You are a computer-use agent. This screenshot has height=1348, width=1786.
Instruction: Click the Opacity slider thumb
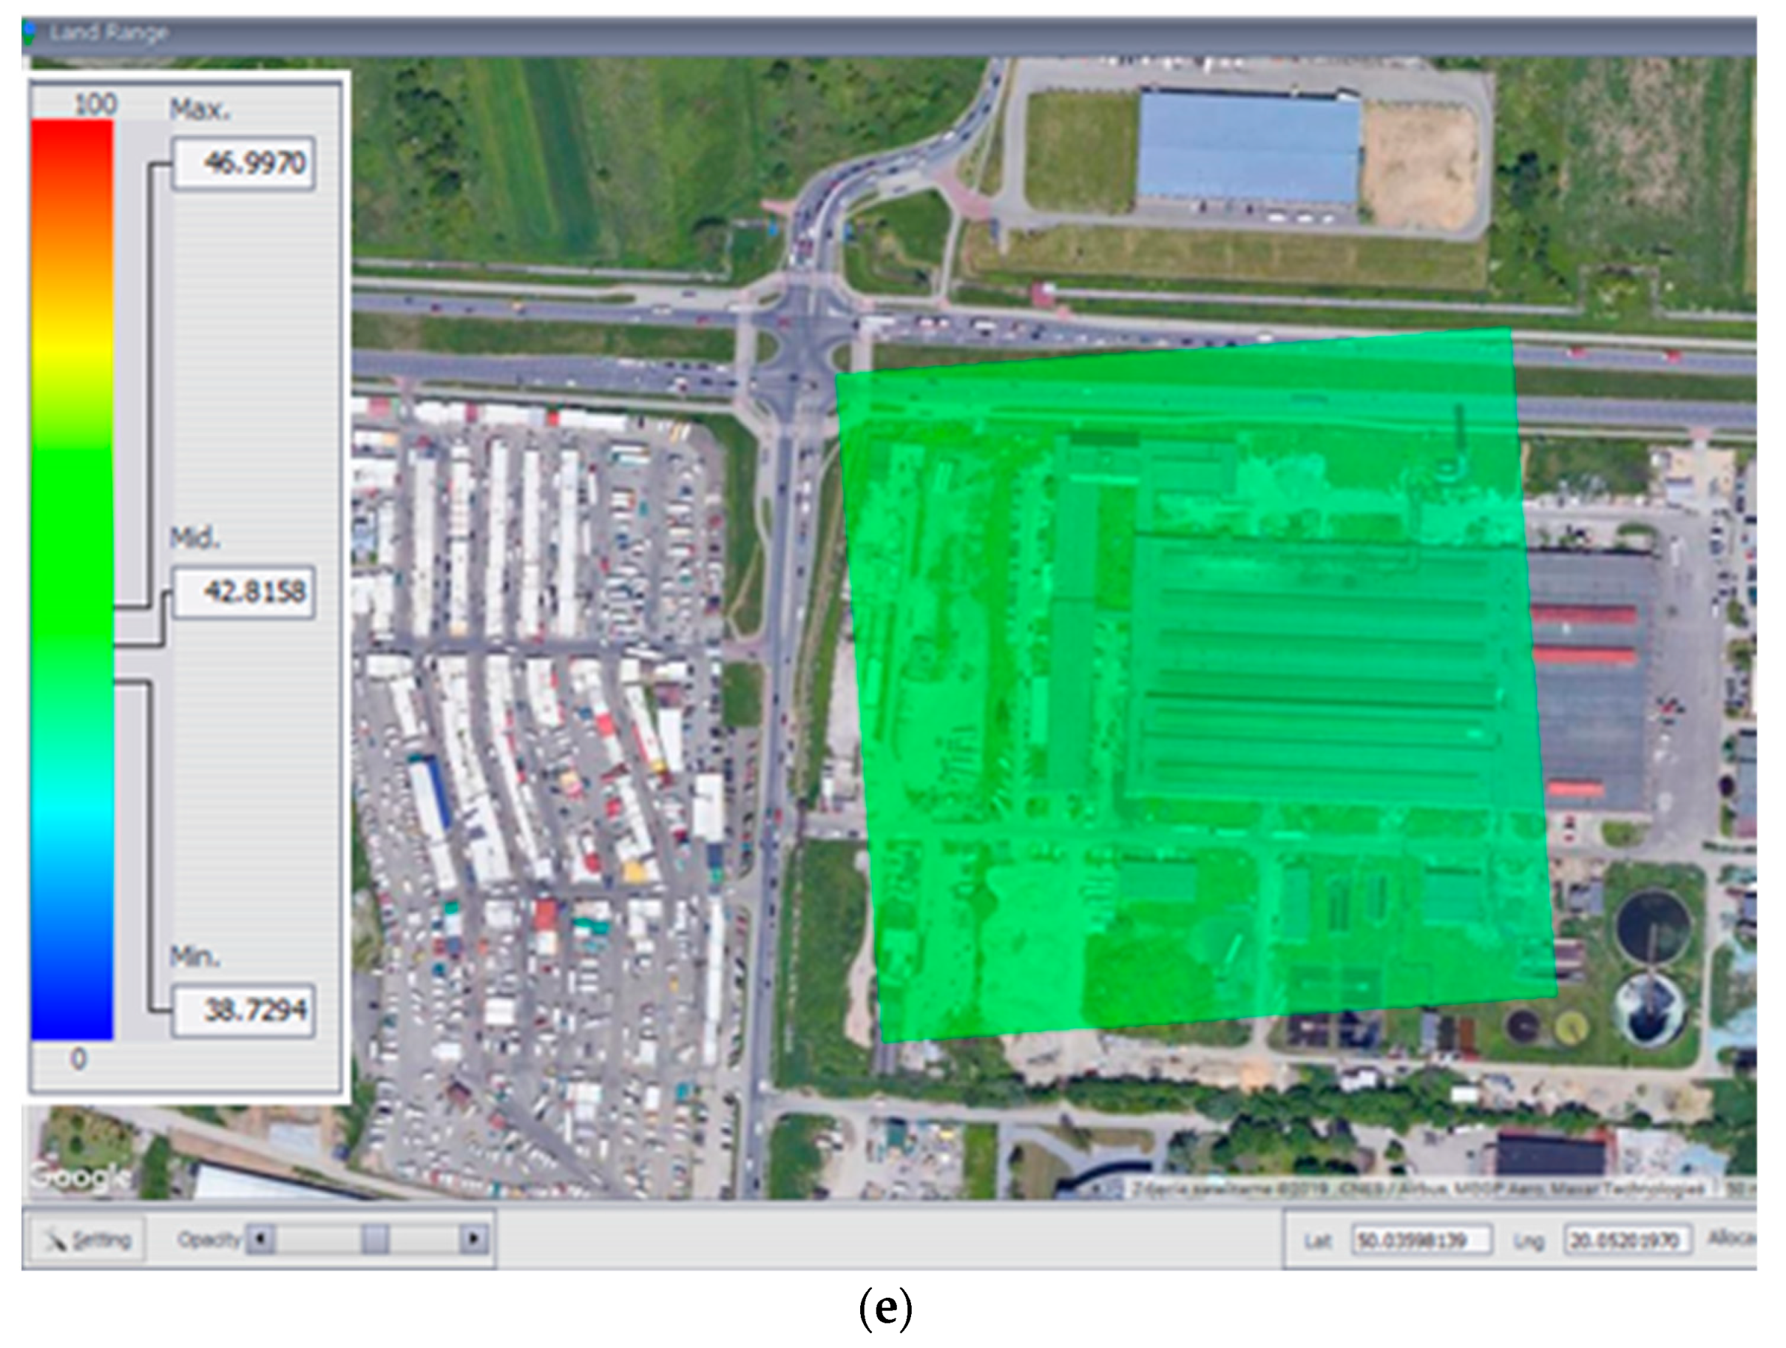pyautogui.click(x=376, y=1239)
